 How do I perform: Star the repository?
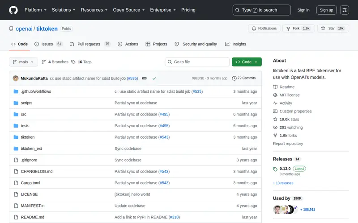tap(333, 29)
